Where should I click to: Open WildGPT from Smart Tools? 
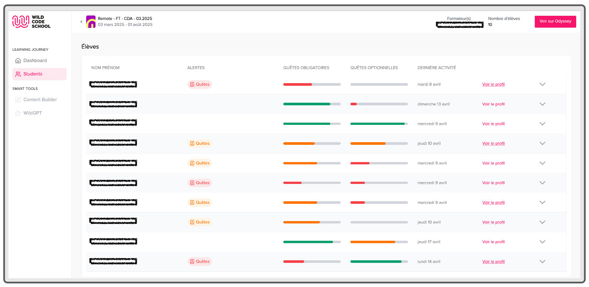click(x=29, y=113)
